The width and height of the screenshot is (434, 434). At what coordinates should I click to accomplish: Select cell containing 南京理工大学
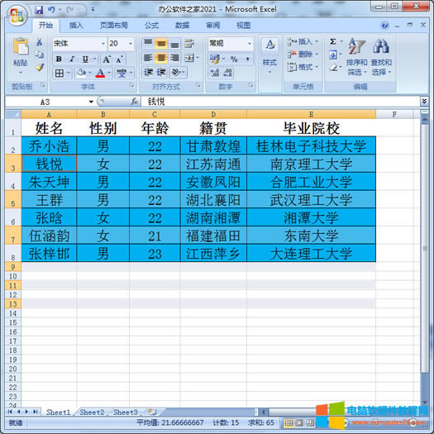pos(311,164)
